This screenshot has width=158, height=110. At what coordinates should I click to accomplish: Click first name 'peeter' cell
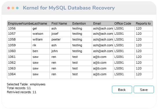pyautogui.click(x=60, y=40)
